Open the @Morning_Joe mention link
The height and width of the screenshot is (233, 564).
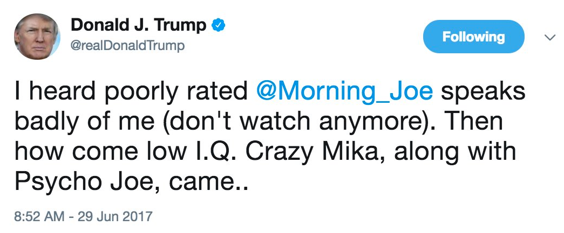(x=344, y=91)
